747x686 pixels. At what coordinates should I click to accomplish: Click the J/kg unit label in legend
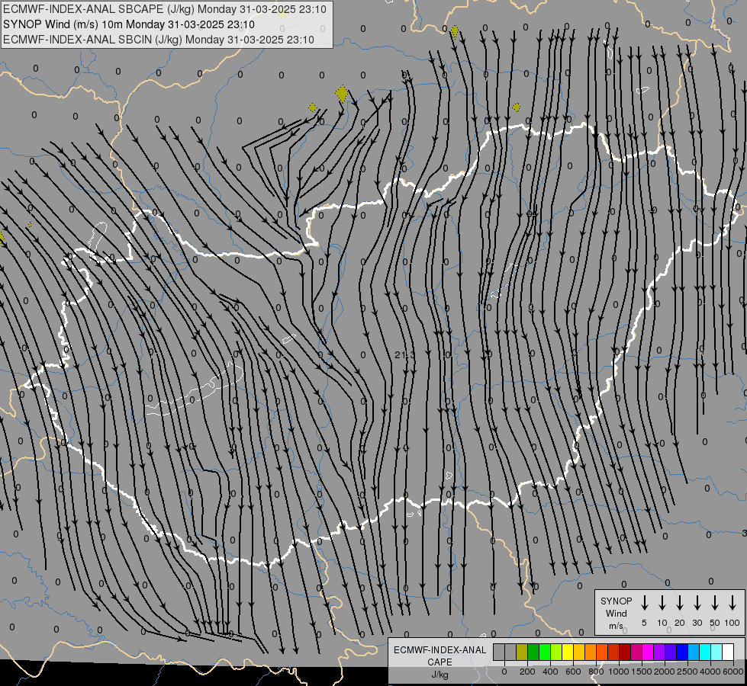pyautogui.click(x=440, y=675)
